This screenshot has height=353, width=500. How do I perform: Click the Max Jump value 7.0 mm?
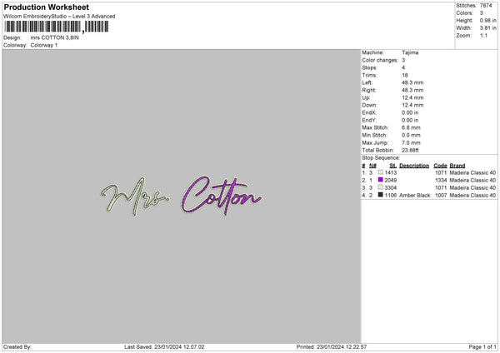(411, 142)
